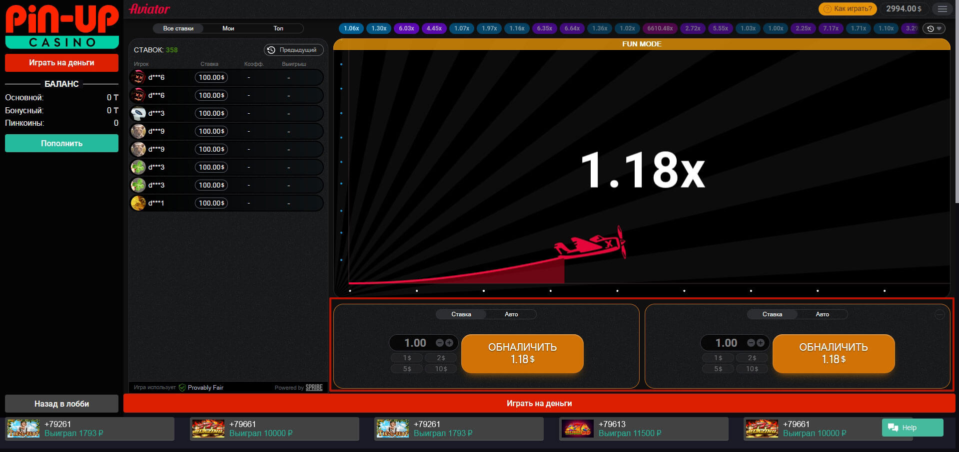
Task: Click the Pin-Up Casino logo
Action: click(62, 27)
